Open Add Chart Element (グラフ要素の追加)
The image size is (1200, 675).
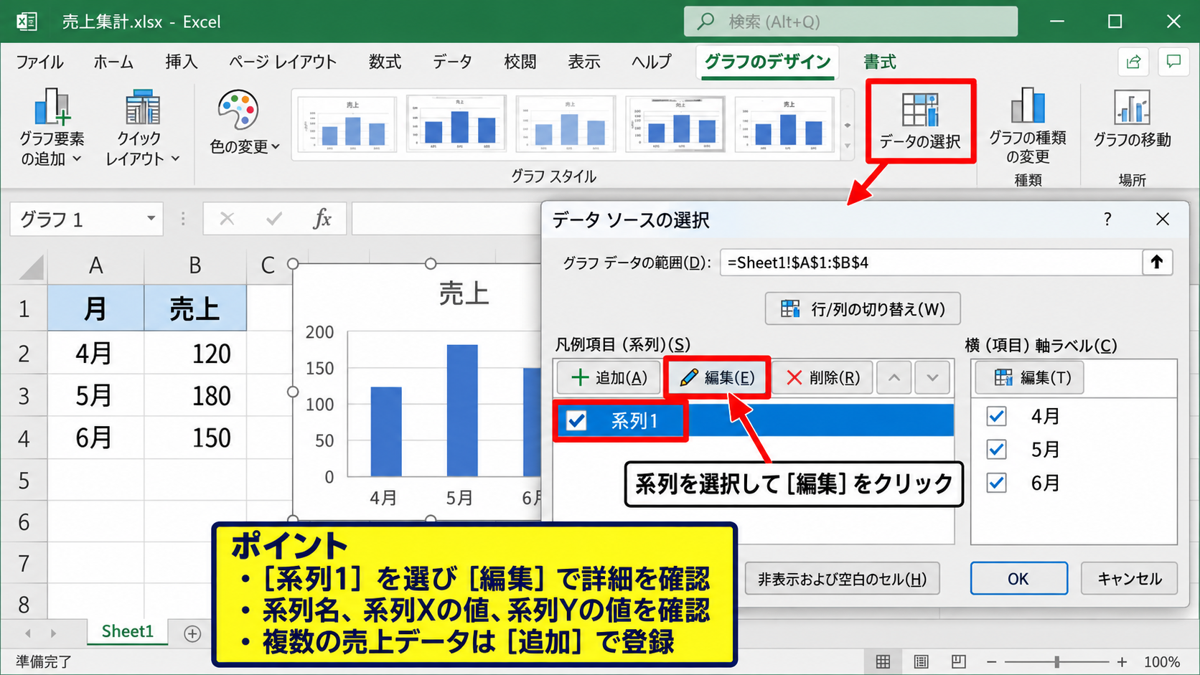(x=52, y=127)
